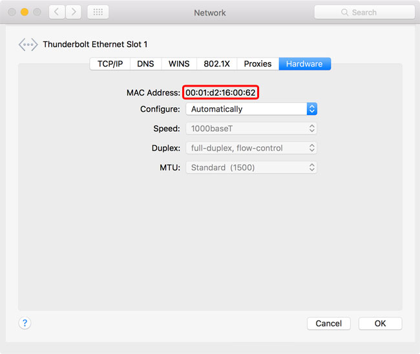Open the DNS tab
The width and height of the screenshot is (420, 354).
click(x=145, y=64)
